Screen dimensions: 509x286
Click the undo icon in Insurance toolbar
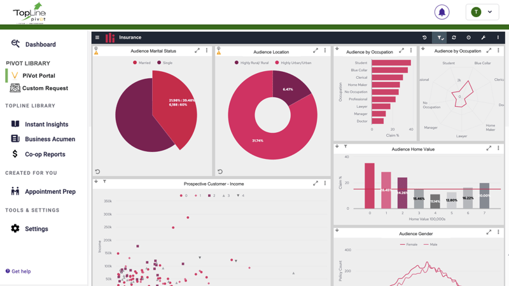click(424, 37)
